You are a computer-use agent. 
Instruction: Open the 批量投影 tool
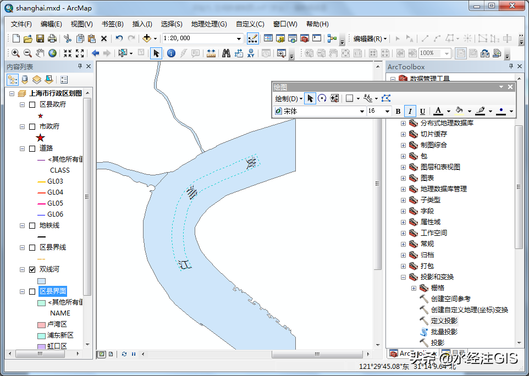click(444, 332)
